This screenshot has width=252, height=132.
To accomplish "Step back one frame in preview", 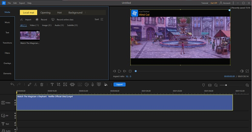I will coord(114,71).
